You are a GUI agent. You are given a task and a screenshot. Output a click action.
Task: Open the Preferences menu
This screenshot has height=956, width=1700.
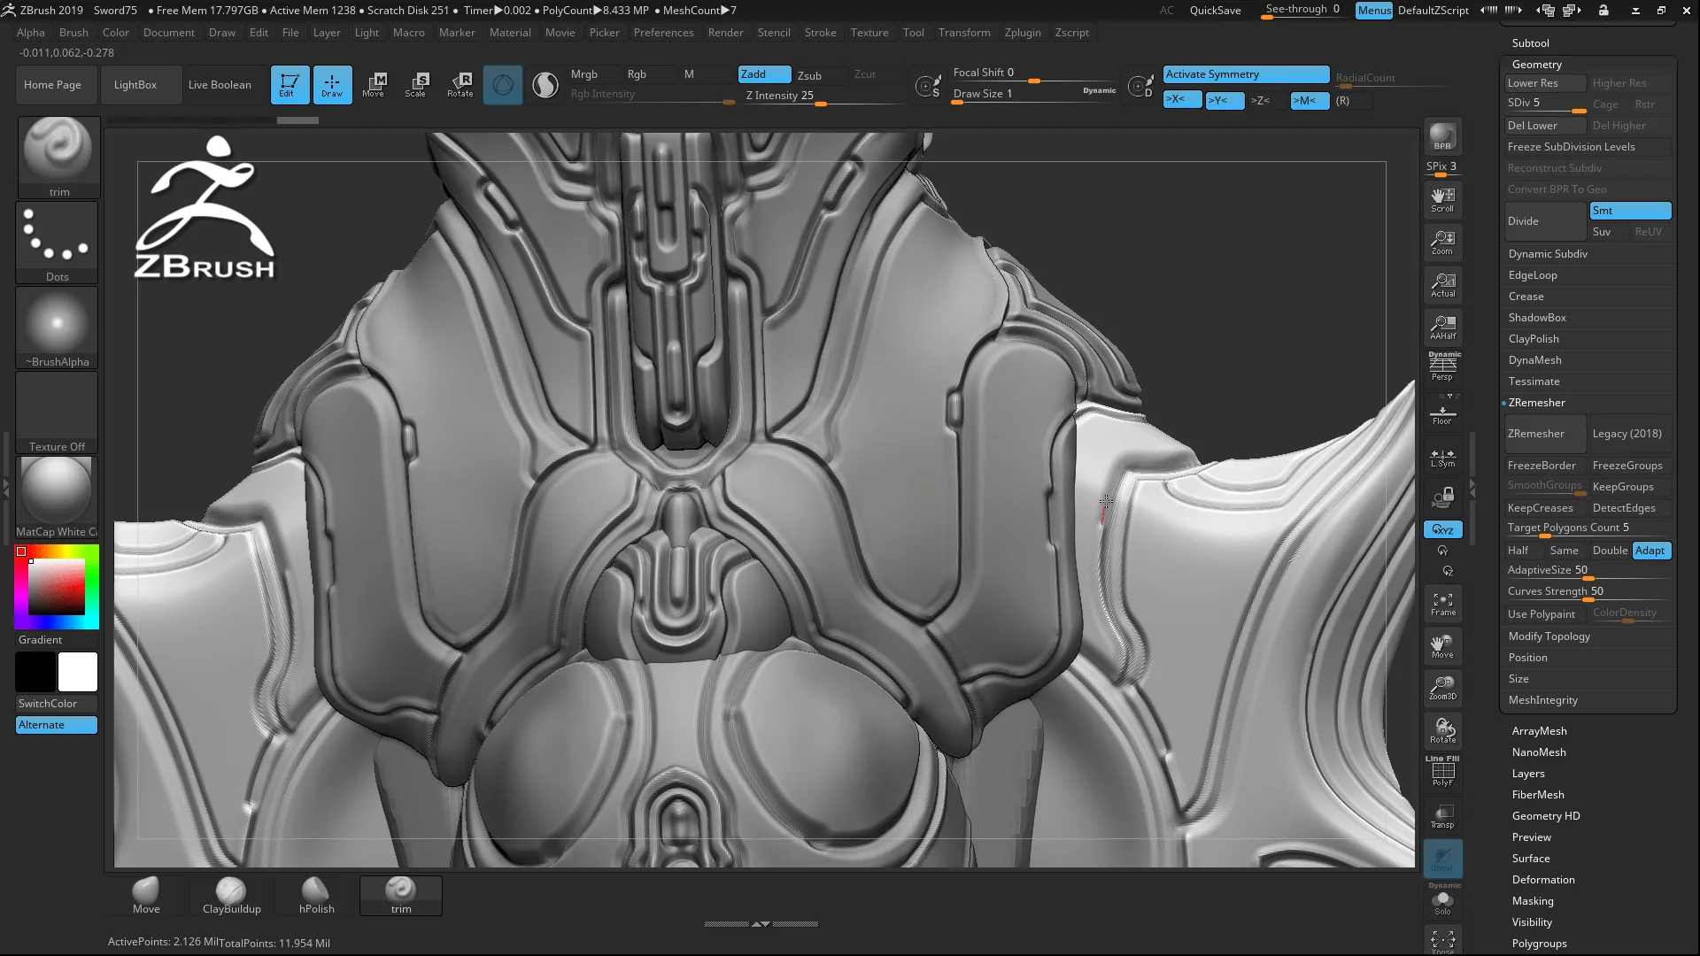point(663,33)
